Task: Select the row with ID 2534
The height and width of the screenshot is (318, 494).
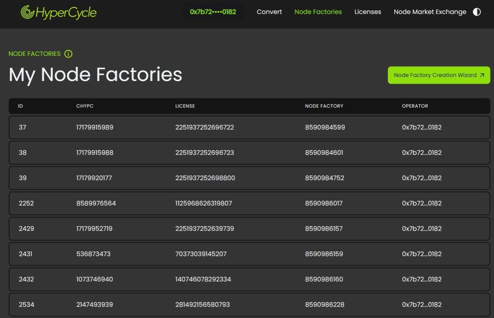Action: click(x=249, y=305)
